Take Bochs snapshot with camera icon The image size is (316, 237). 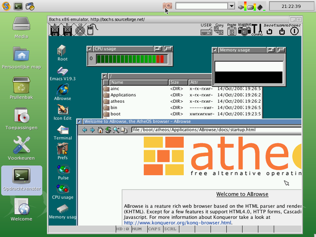[244, 30]
